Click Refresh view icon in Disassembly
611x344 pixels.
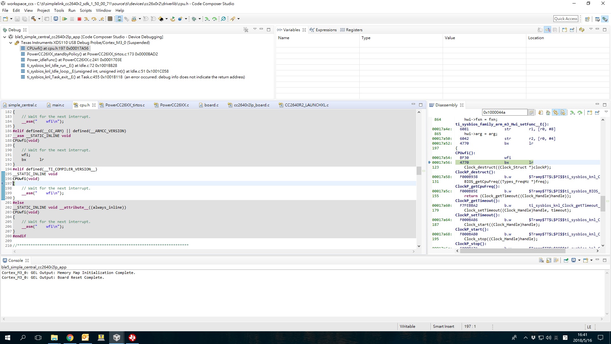point(541,112)
